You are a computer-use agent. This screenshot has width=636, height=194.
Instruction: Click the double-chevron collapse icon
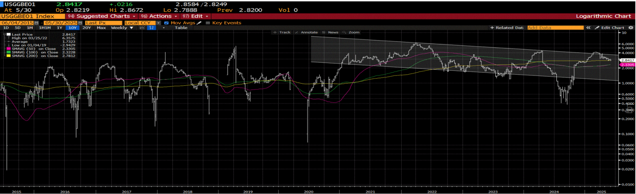588,28
